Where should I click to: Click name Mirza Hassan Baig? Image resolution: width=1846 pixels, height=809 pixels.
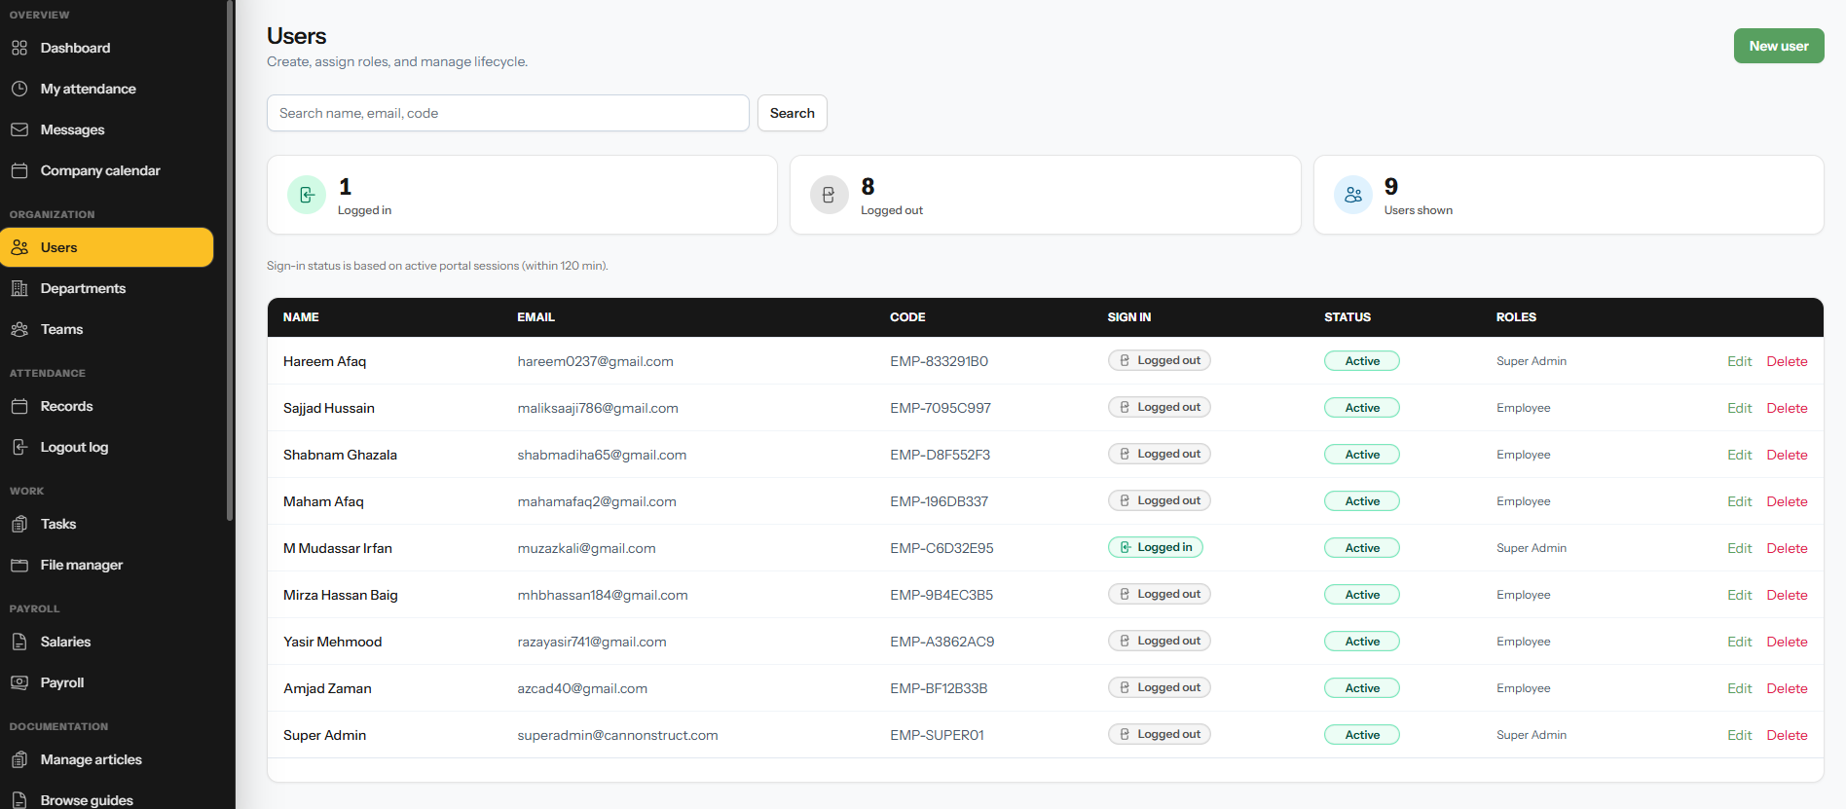(340, 595)
